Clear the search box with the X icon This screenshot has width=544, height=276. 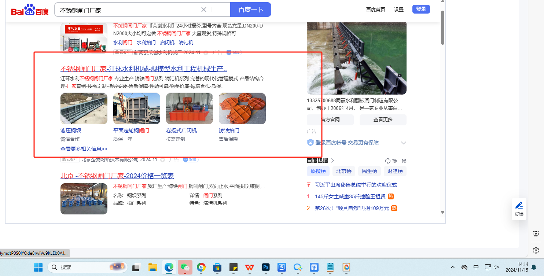click(x=204, y=10)
